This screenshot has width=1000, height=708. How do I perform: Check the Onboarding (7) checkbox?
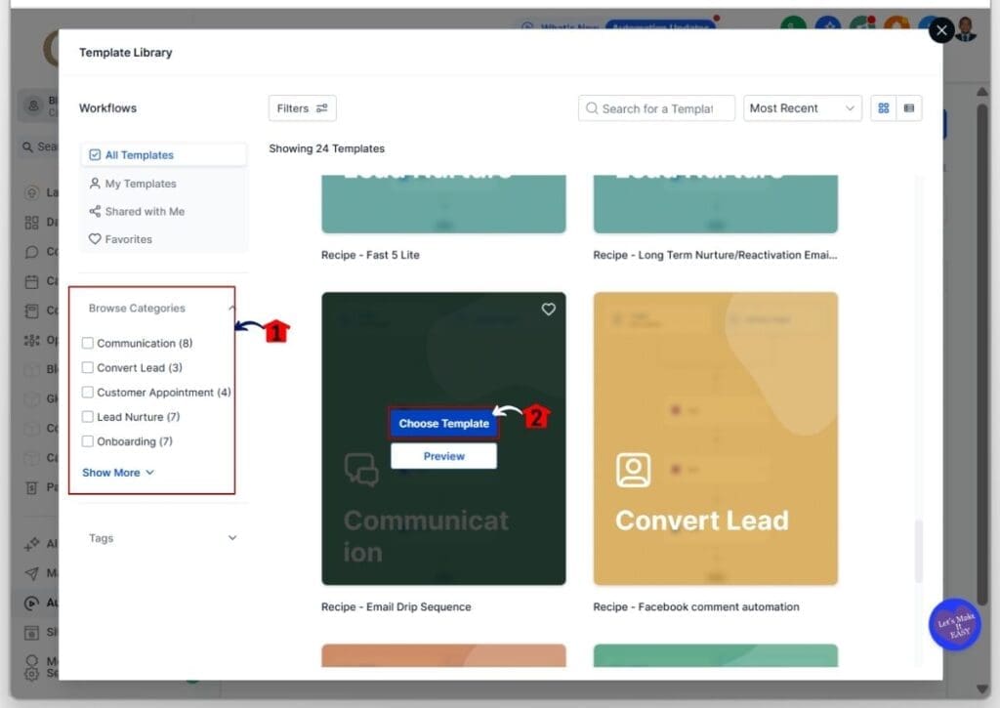coord(88,440)
